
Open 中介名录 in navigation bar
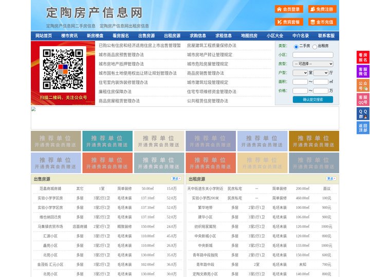pyautogui.click(x=301, y=36)
